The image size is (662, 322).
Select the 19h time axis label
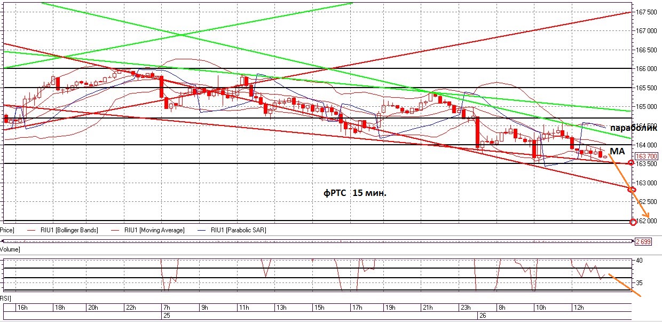390,308
